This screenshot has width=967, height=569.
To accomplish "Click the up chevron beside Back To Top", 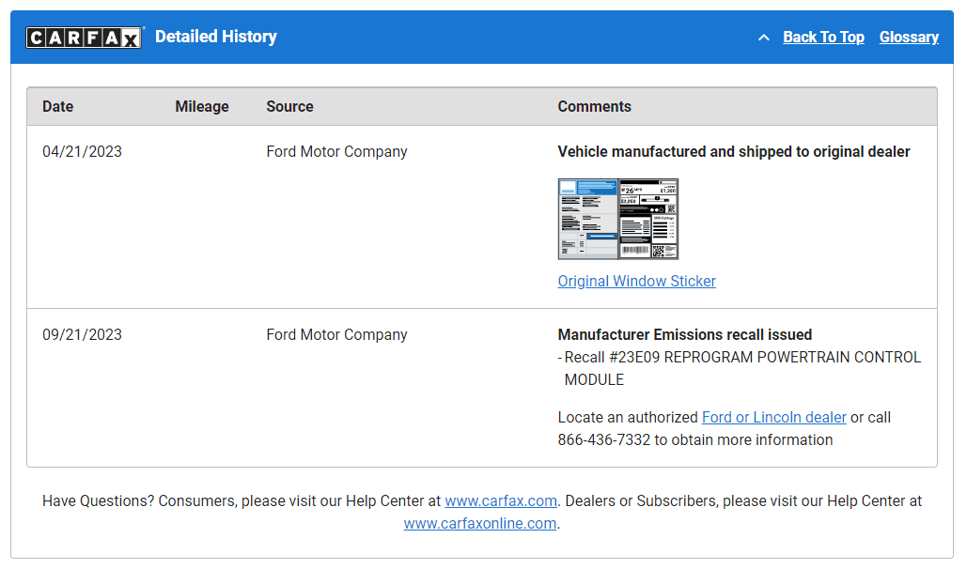I will pos(763,38).
